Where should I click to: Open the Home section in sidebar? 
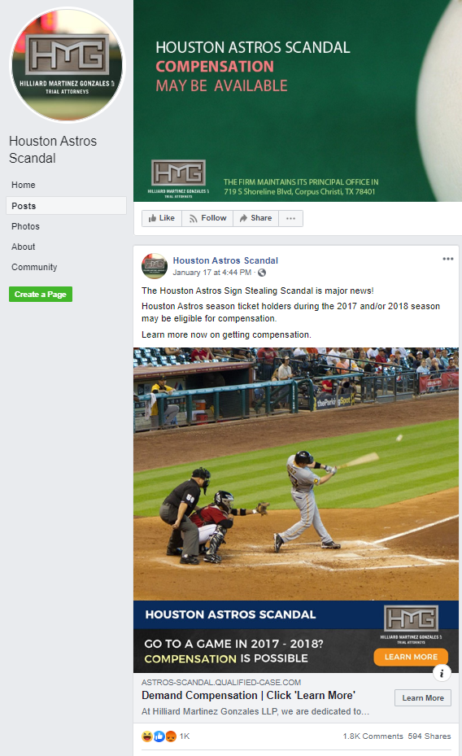[x=23, y=185]
